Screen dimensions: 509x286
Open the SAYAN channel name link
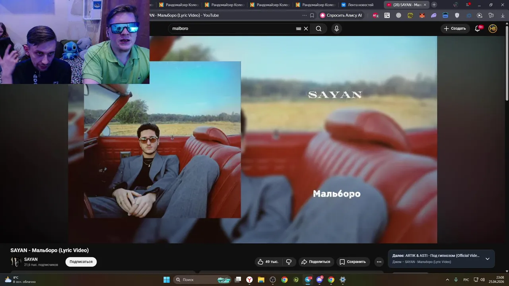31,259
